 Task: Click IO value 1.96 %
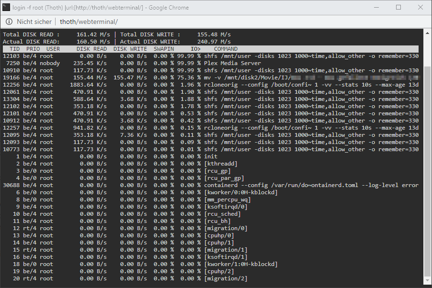click(x=191, y=85)
